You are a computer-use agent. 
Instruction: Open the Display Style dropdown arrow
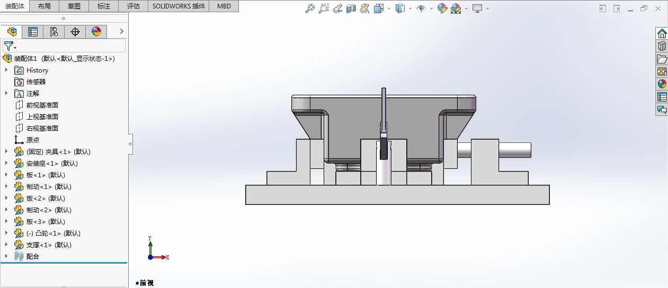click(x=411, y=8)
